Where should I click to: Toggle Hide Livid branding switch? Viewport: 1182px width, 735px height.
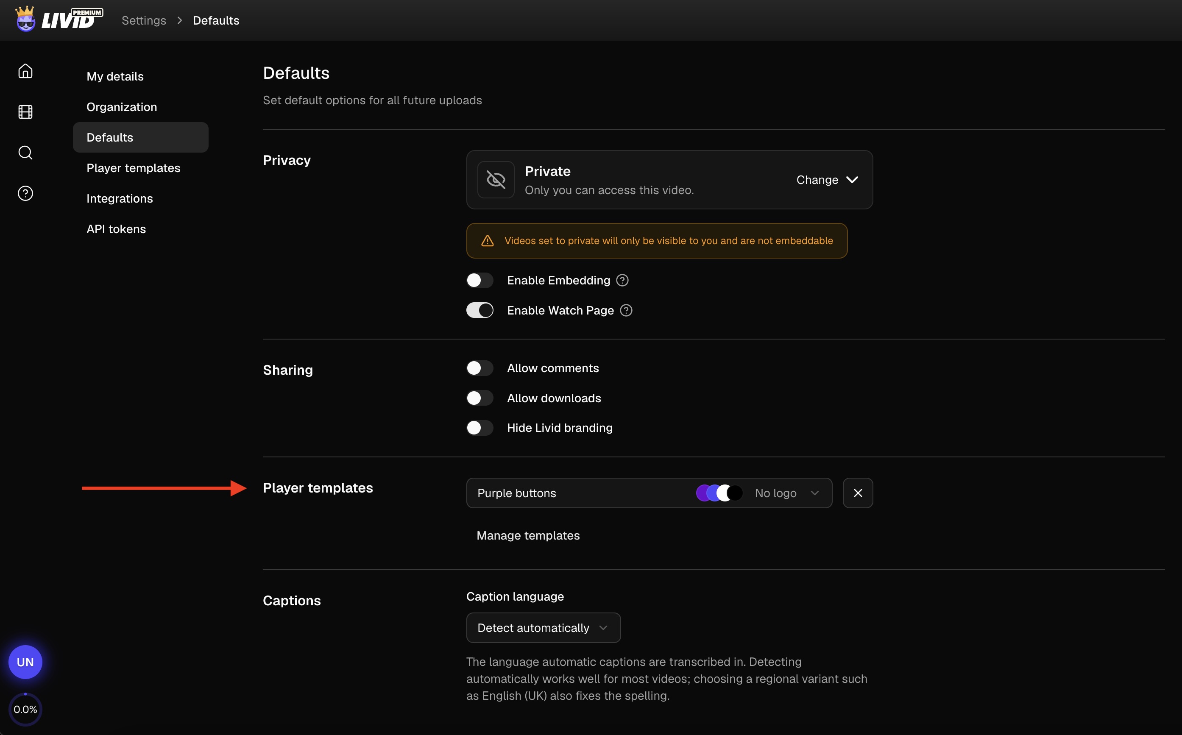point(480,428)
